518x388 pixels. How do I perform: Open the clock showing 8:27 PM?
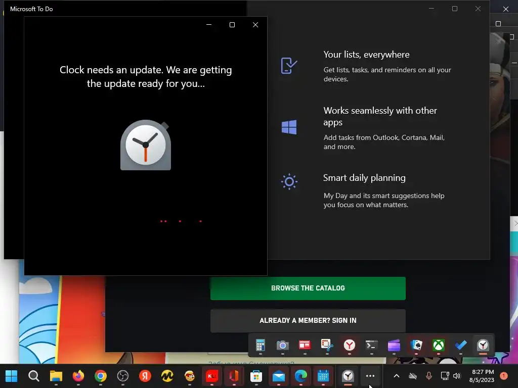(482, 376)
